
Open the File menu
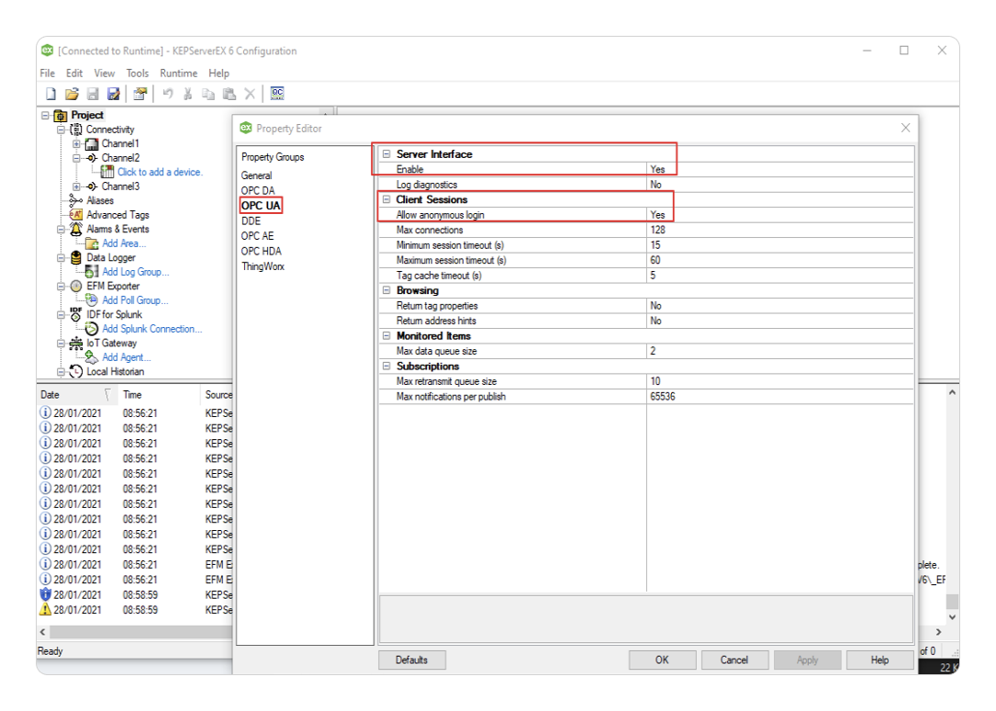tap(48, 73)
